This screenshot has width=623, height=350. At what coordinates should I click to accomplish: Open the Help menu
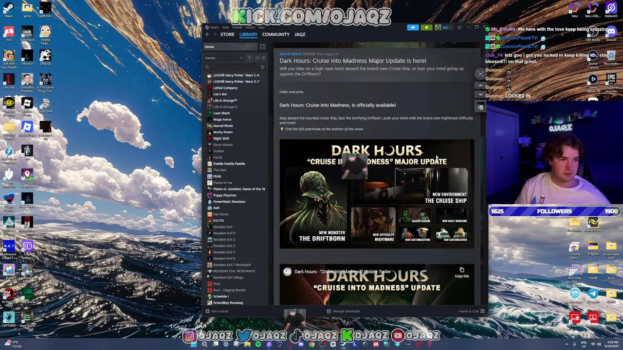[x=261, y=27]
